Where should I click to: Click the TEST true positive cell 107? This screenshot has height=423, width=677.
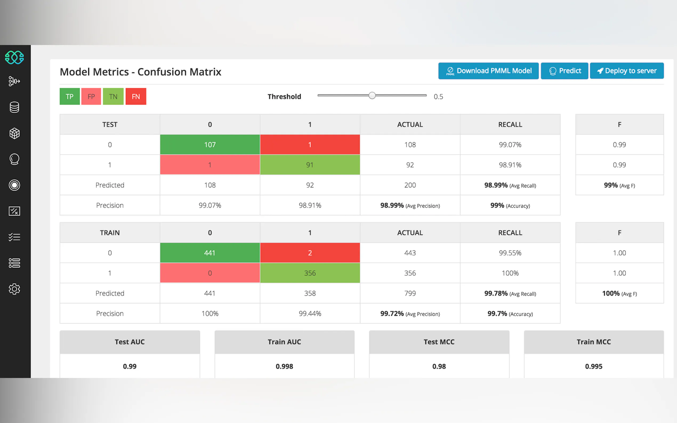pos(210,145)
